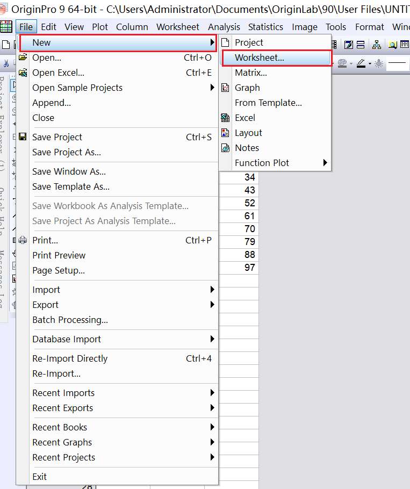Select worksheet cell containing 52

pos(239,203)
